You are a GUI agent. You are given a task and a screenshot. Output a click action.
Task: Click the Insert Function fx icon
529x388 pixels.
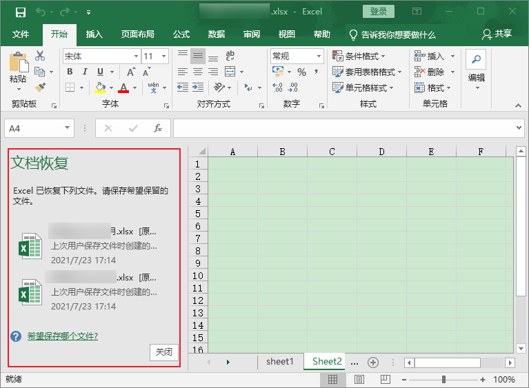(x=158, y=128)
